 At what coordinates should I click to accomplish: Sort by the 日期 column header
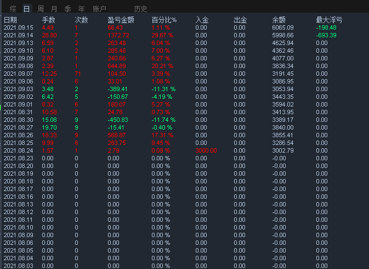10,20
